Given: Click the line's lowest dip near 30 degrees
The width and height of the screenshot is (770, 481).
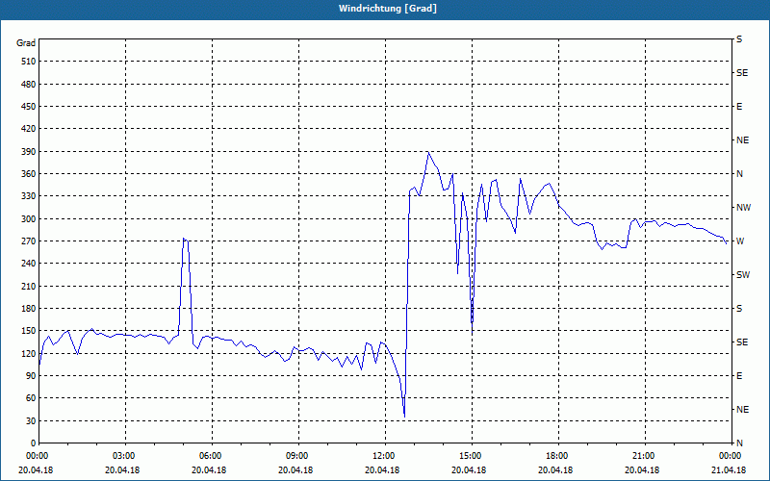Looking at the screenshot, I should [404, 417].
